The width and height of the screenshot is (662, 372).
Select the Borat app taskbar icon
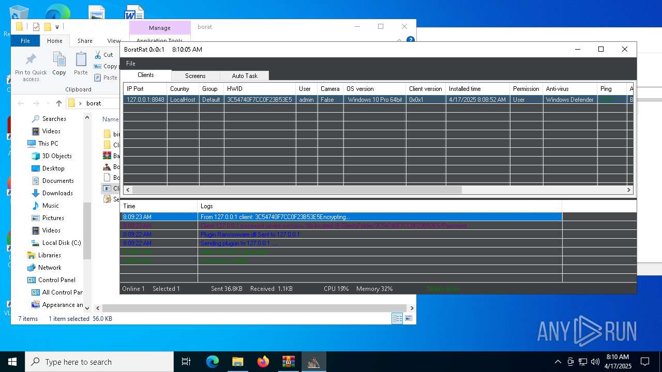tap(313, 362)
